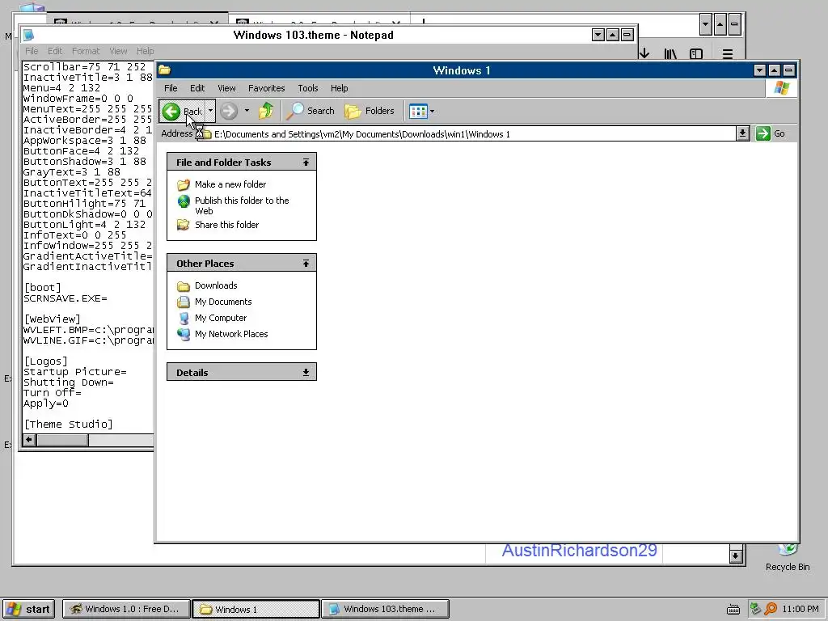This screenshot has height=621, width=828.
Task: Click the Share this folder icon
Action: (x=184, y=225)
